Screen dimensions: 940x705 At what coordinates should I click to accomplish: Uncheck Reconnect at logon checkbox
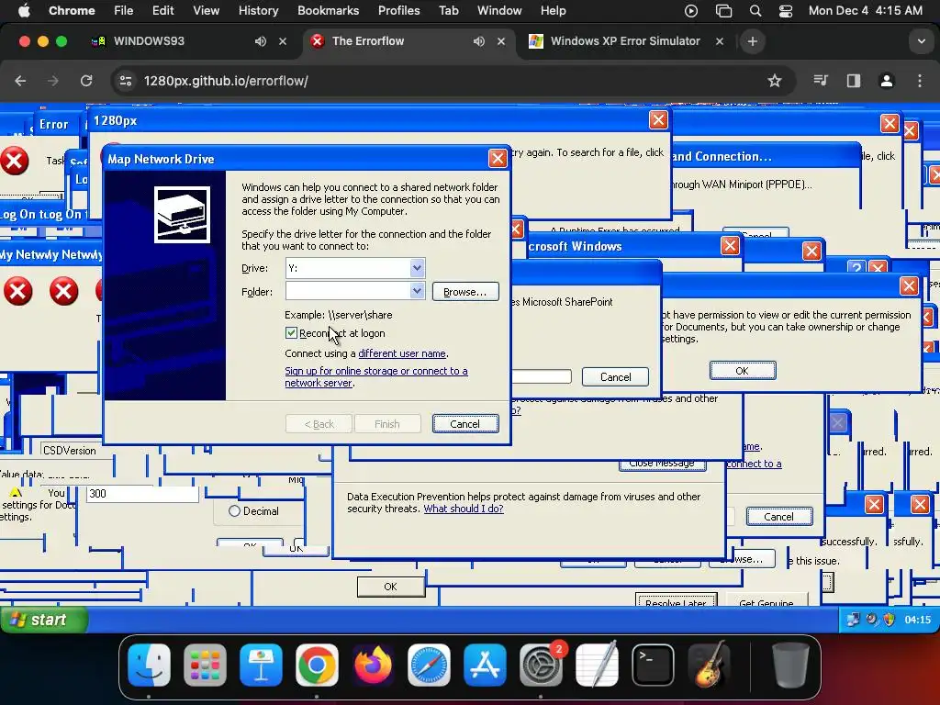click(291, 332)
